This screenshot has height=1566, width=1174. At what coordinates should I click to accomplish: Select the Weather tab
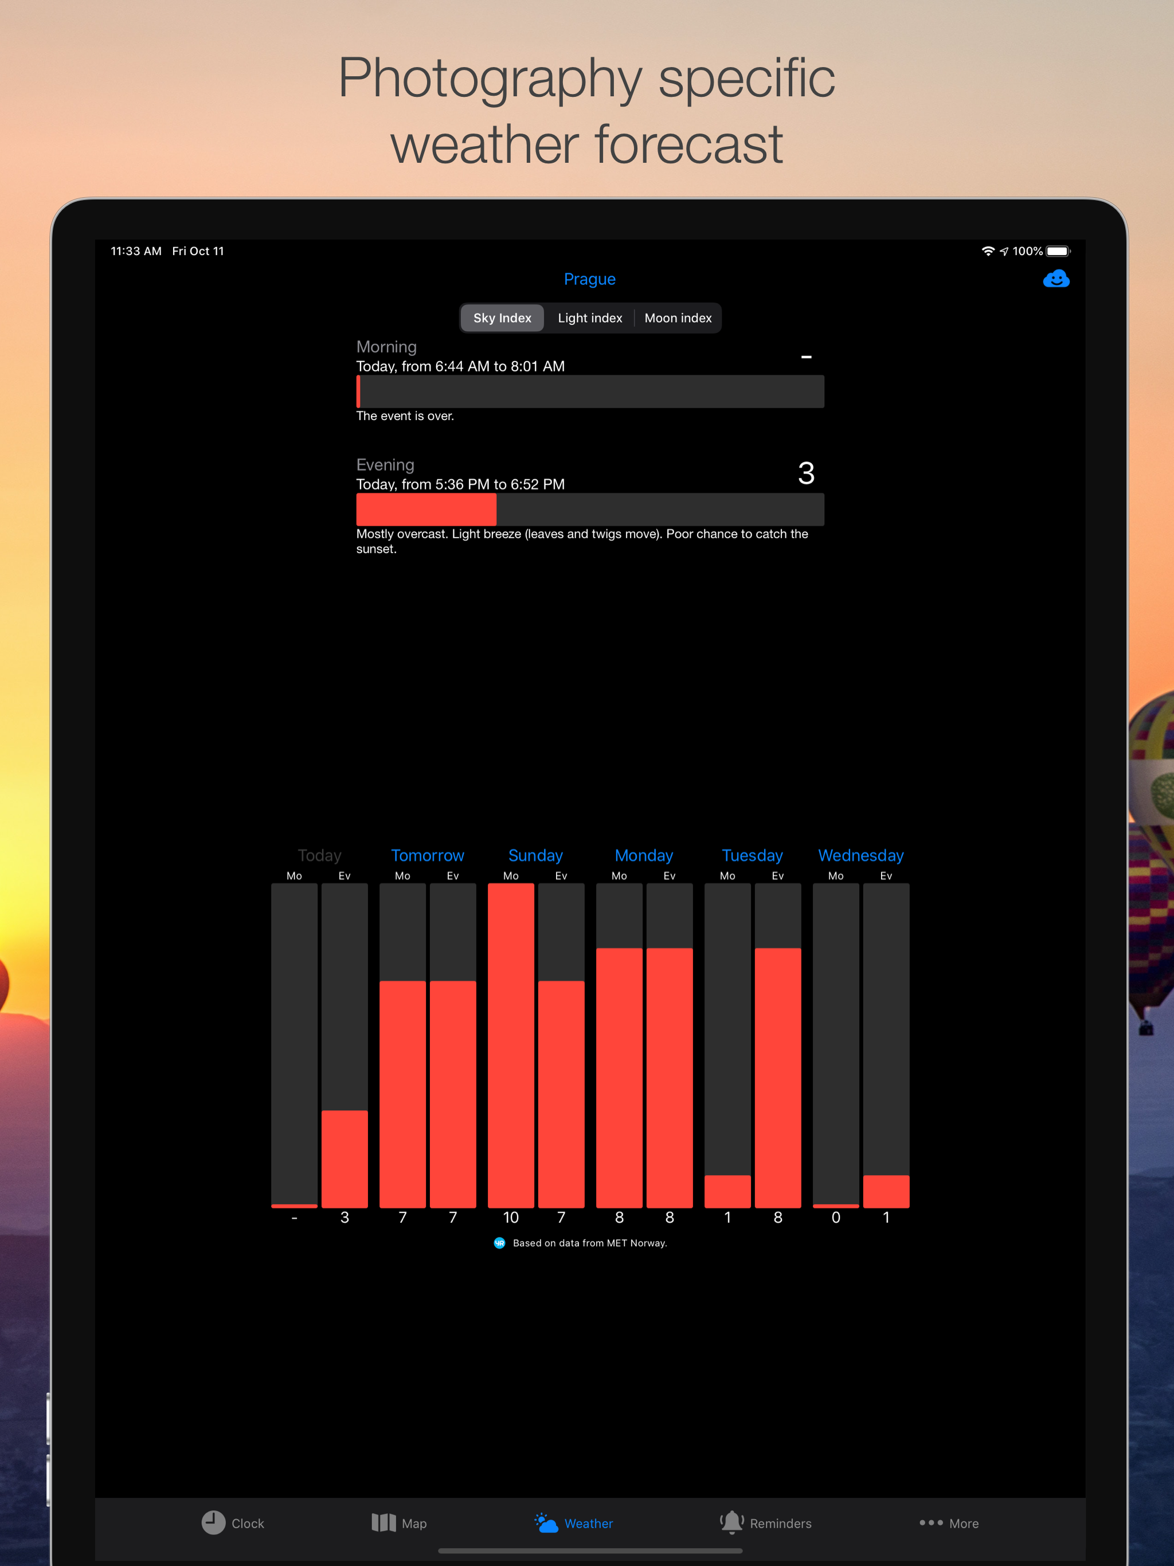tap(574, 1523)
